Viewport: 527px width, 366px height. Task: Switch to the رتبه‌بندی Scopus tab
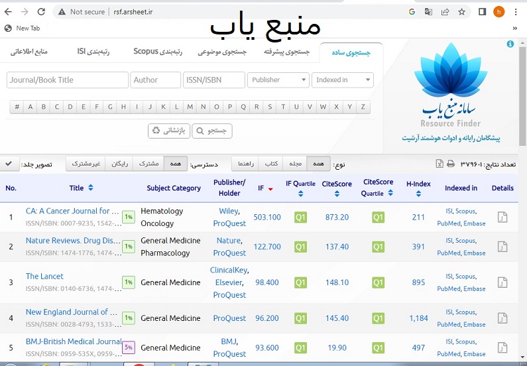pyautogui.click(x=157, y=51)
